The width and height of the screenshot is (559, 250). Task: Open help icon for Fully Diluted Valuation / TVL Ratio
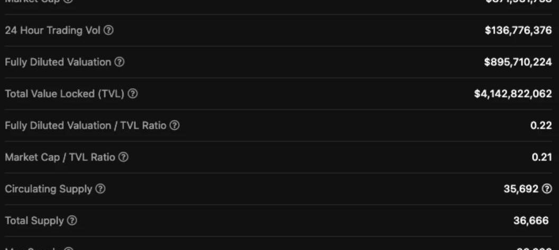coord(175,125)
